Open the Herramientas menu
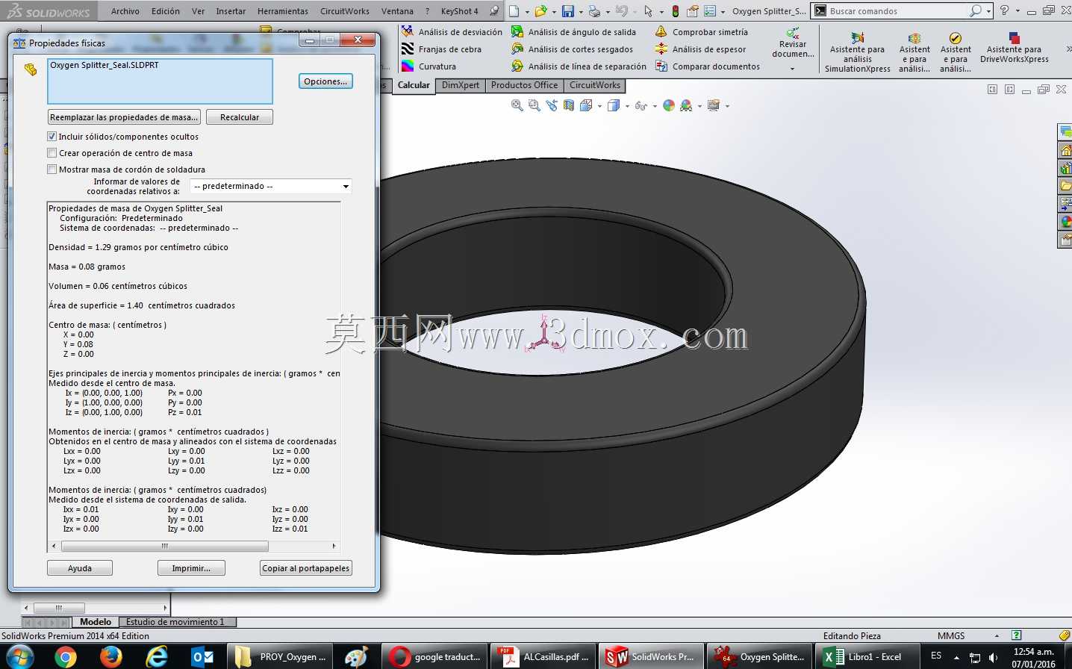1072x669 pixels. (x=283, y=11)
